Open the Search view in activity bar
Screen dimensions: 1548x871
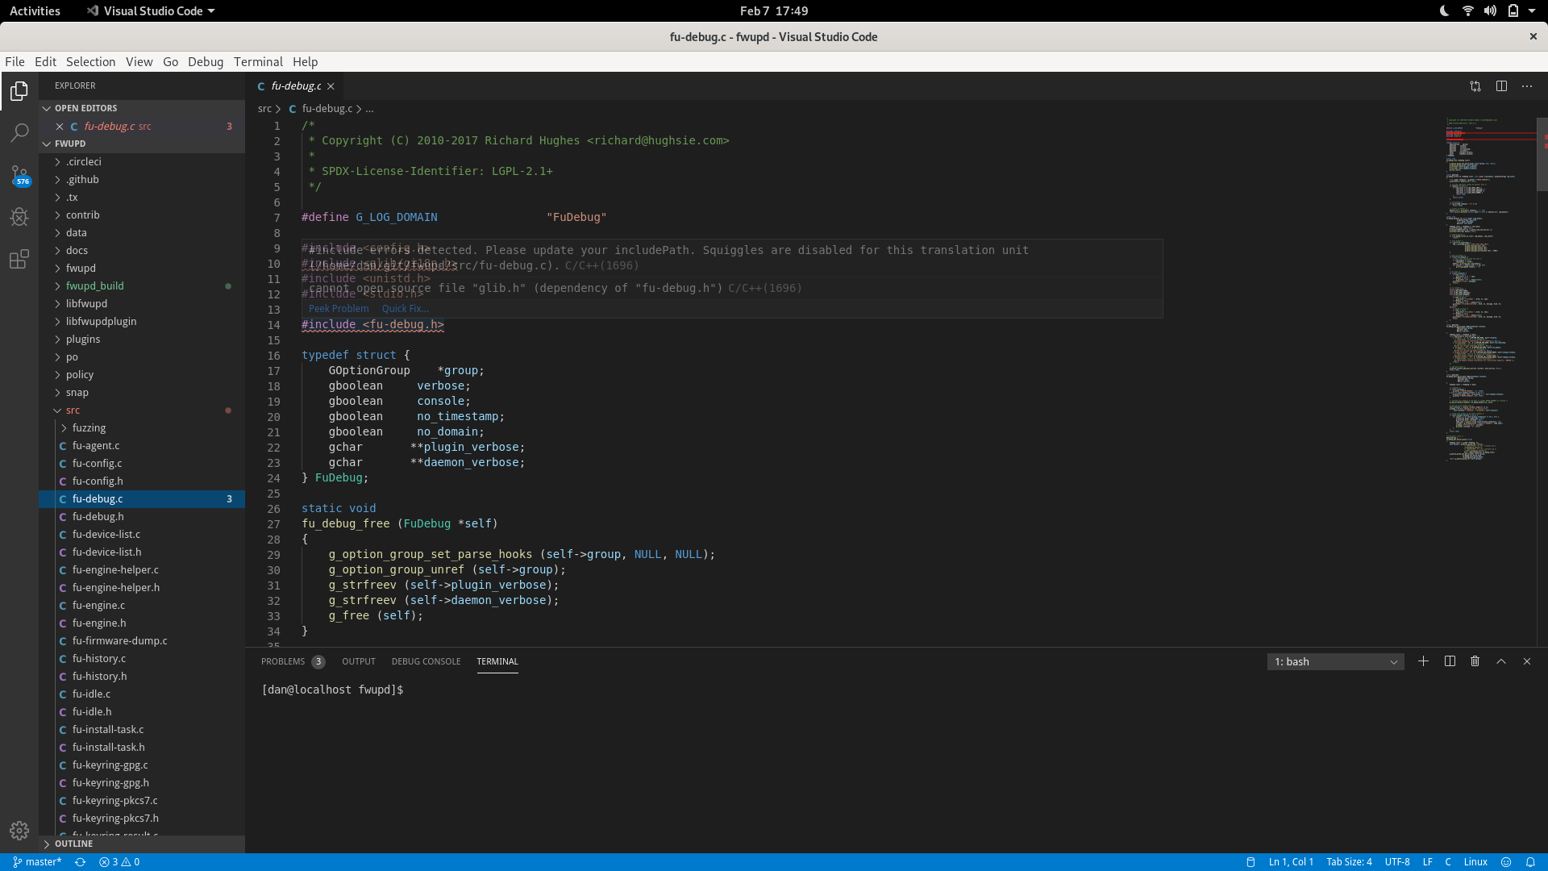pyautogui.click(x=19, y=132)
